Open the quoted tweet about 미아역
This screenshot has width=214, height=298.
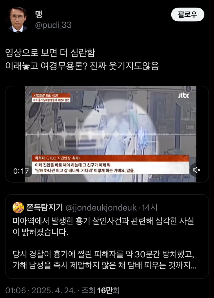pyautogui.click(x=107, y=236)
